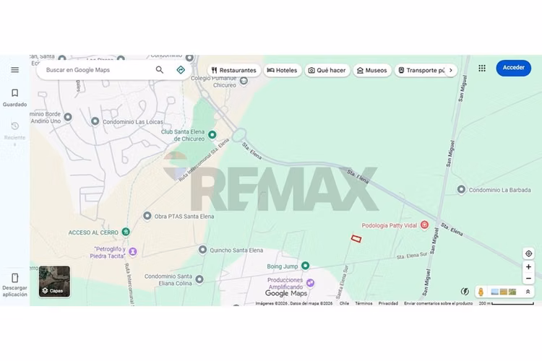Image resolution: width=542 pixels, height=361 pixels.
Task: Open the Google apps grid
Action: pos(482,68)
